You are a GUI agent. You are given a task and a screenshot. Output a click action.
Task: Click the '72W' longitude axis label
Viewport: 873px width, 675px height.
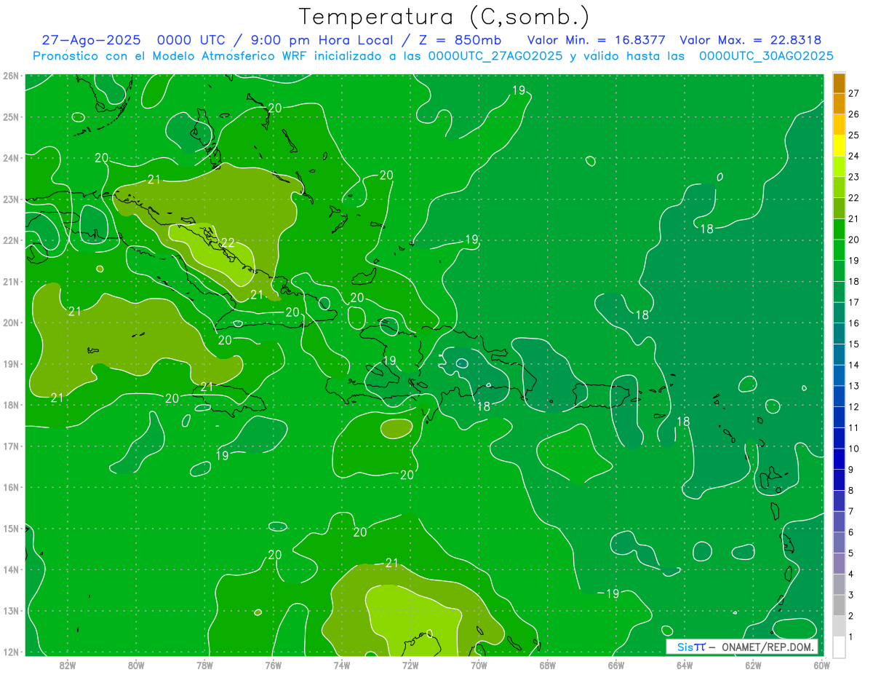click(x=410, y=664)
